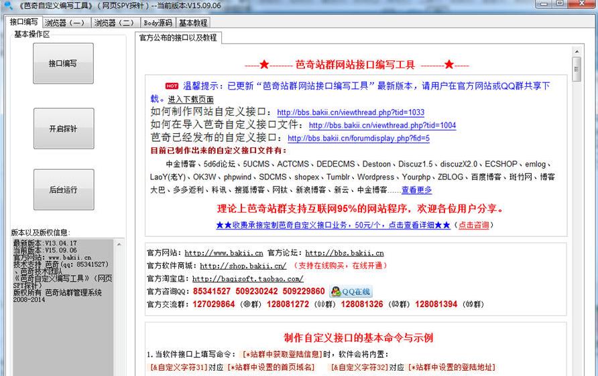Open the viewthread tid=1033 tutorial link
Screen dimensions: 598x376
pyautogui.click(x=350, y=112)
